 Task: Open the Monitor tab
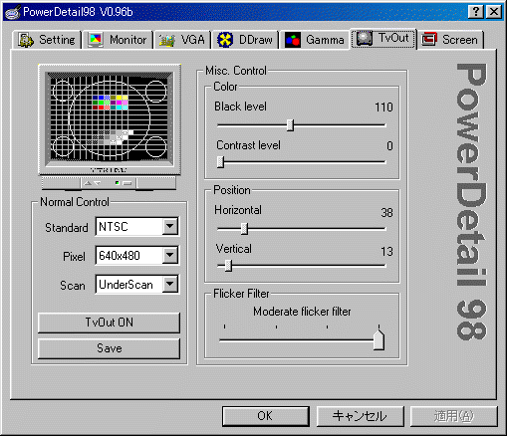[x=118, y=40]
